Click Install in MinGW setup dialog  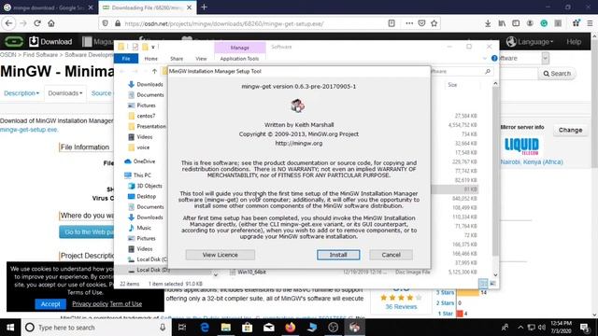click(x=338, y=255)
